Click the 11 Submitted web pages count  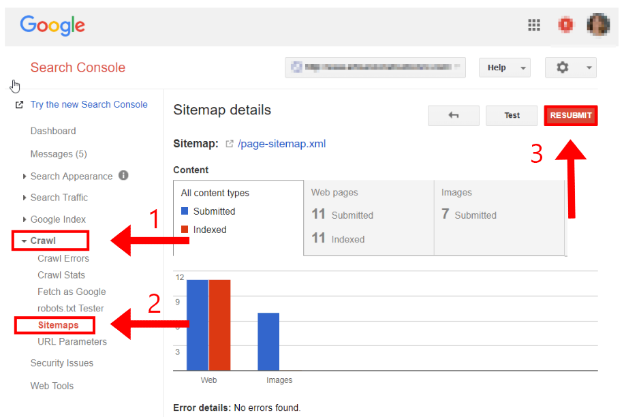click(x=342, y=215)
